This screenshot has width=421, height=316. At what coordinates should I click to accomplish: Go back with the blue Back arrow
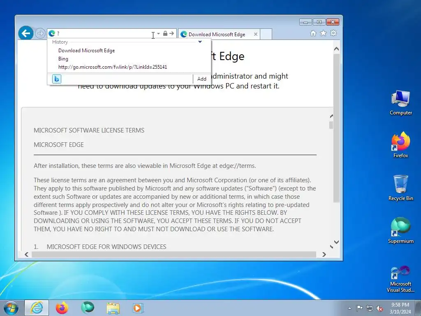[26, 33]
